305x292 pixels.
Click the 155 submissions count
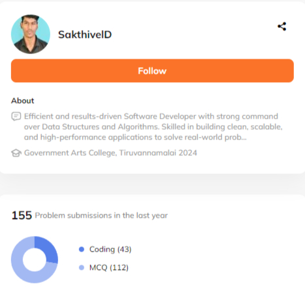(x=22, y=215)
